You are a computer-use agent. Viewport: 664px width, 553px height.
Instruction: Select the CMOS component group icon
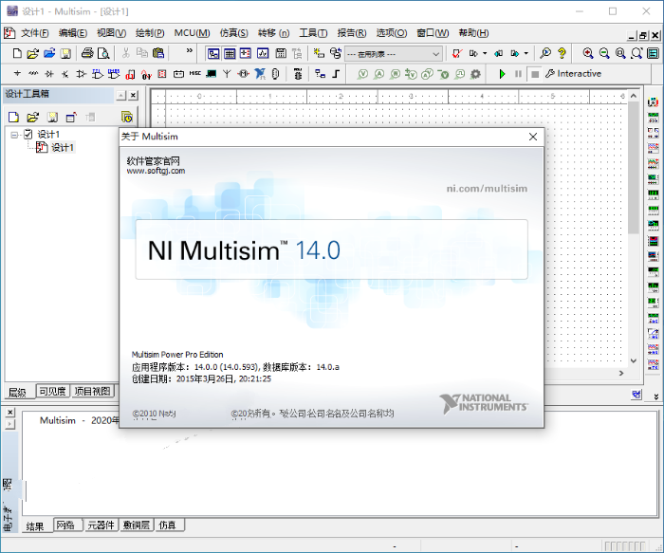tap(114, 74)
